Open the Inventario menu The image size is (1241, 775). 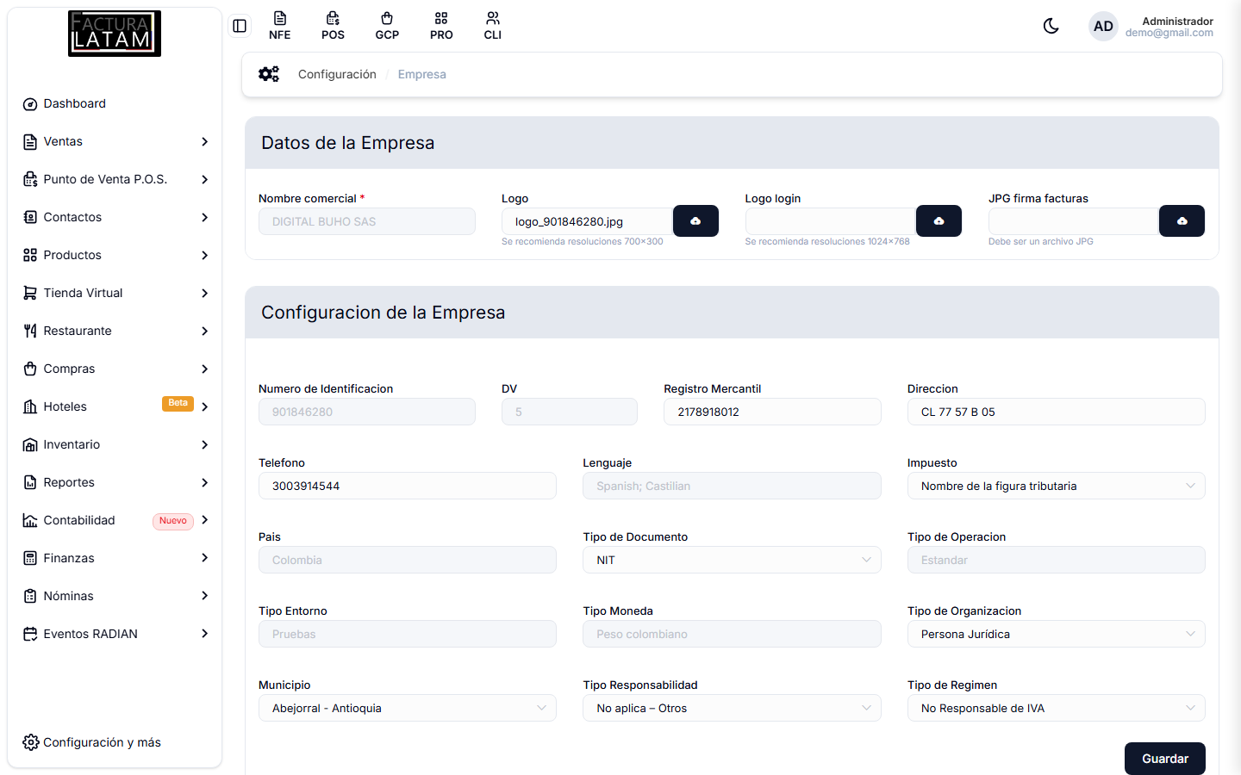[115, 444]
